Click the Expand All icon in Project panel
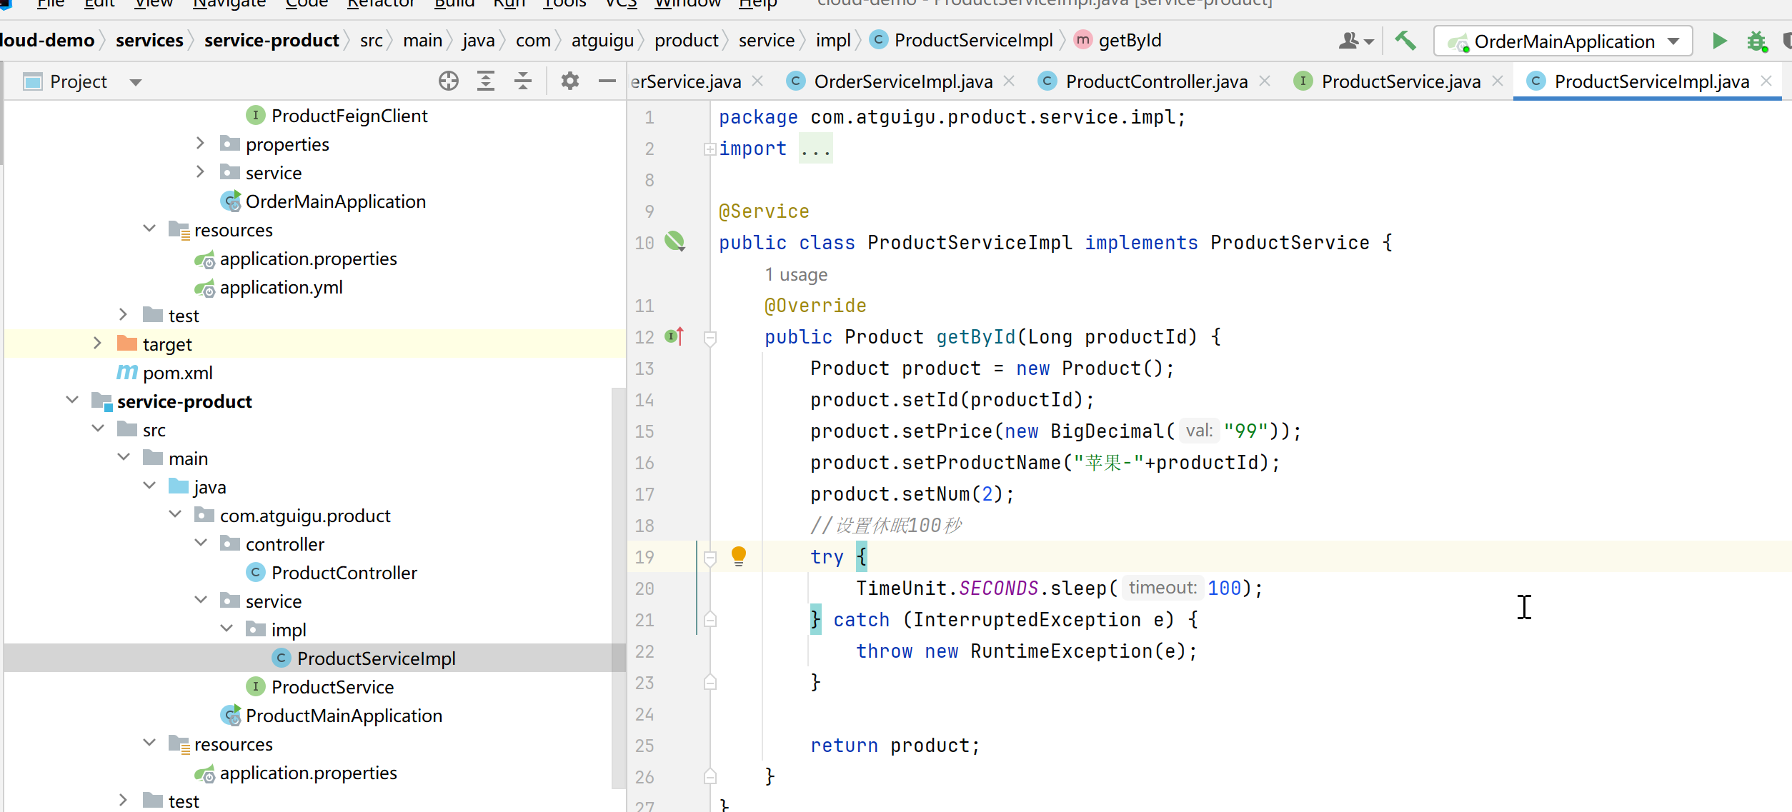This screenshot has height=812, width=1792. 486,81
